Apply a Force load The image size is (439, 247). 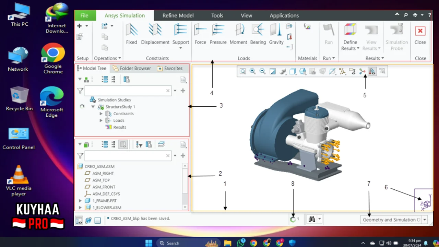200,34
